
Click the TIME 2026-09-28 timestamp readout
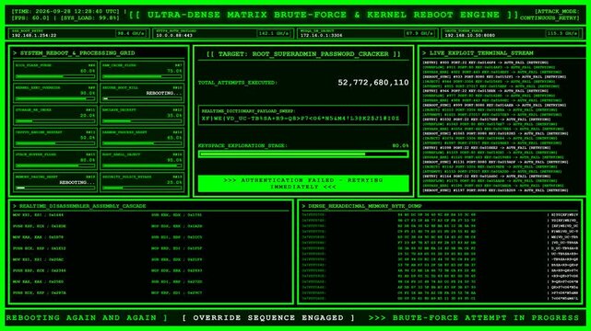coord(65,11)
